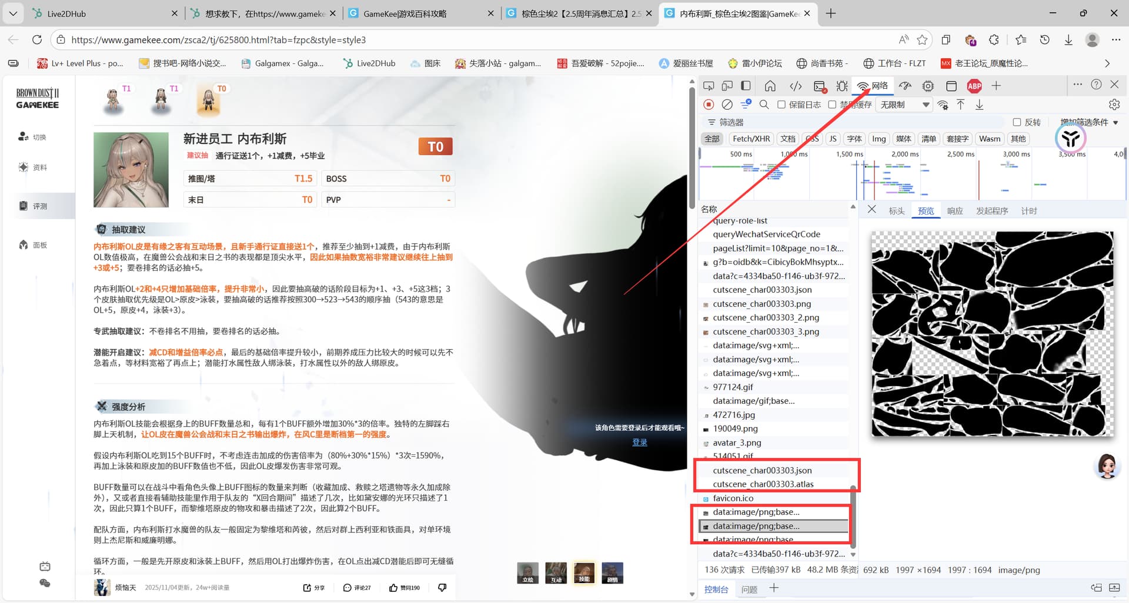Screen dimensions: 1129x603
Task: Refresh the browser page
Action: pos(37,40)
